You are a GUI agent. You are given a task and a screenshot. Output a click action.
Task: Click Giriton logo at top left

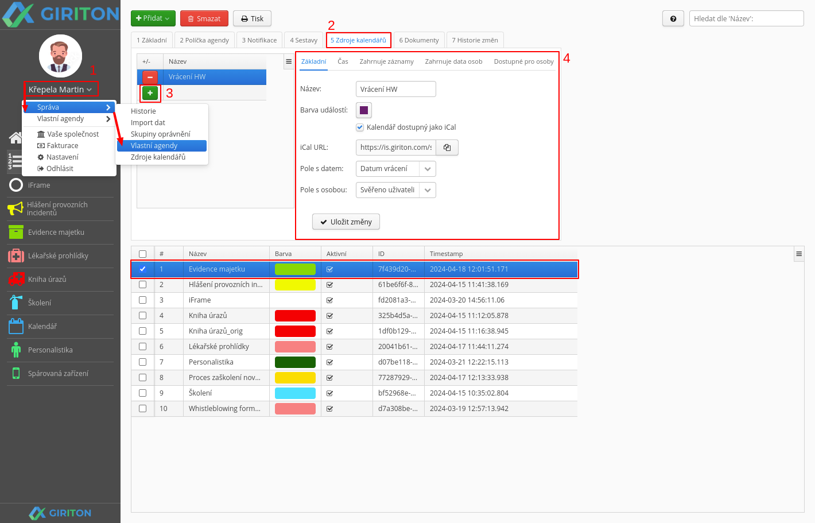60,14
